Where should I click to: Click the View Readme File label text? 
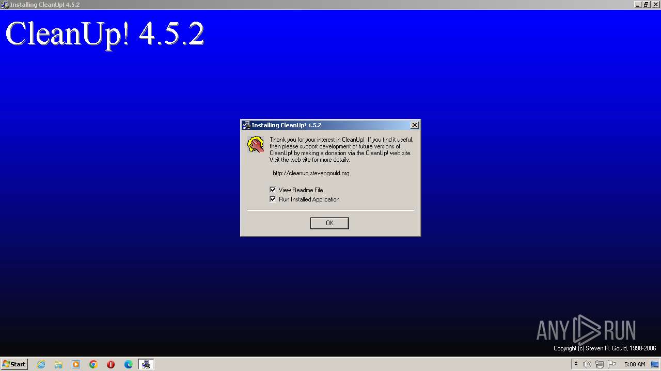(301, 190)
